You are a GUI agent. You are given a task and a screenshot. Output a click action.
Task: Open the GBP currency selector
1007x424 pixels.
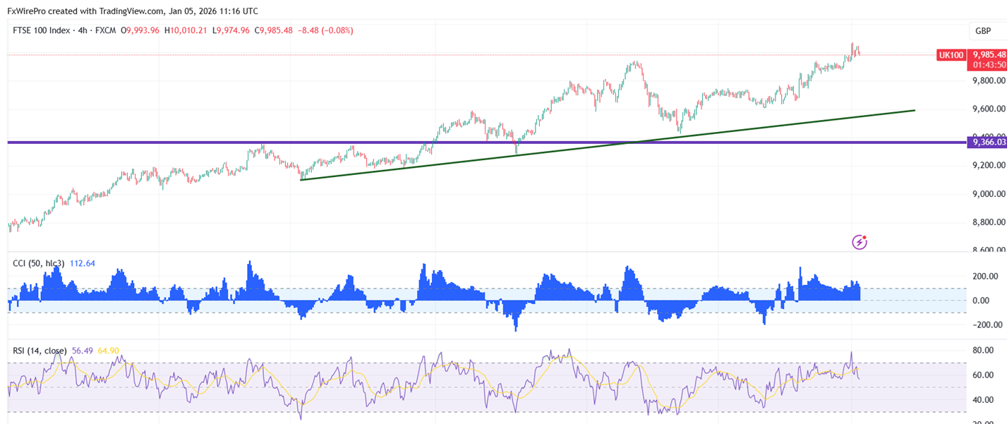(x=983, y=31)
